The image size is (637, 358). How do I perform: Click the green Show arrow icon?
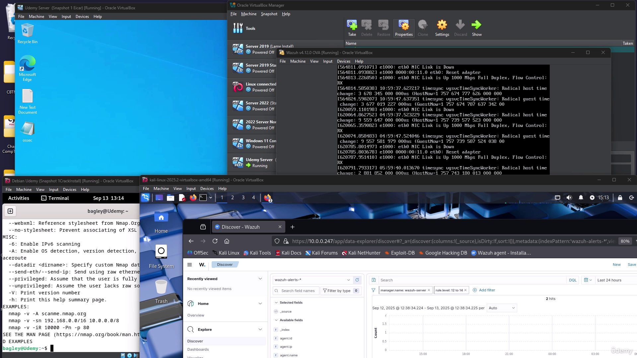coord(476,28)
